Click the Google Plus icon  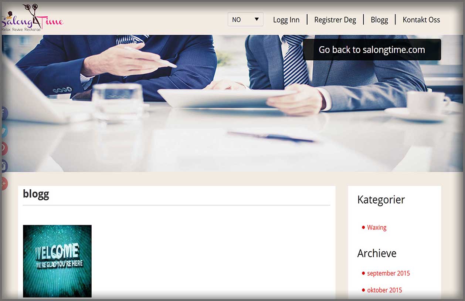point(3,183)
